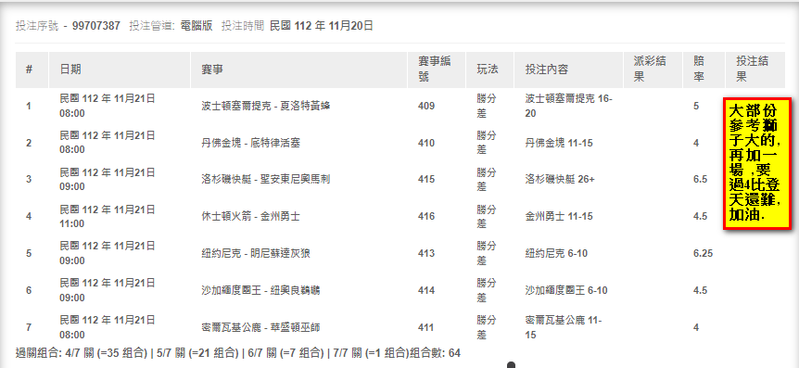Click the date cell for match 409
The height and width of the screenshot is (368, 799).
click(x=108, y=106)
